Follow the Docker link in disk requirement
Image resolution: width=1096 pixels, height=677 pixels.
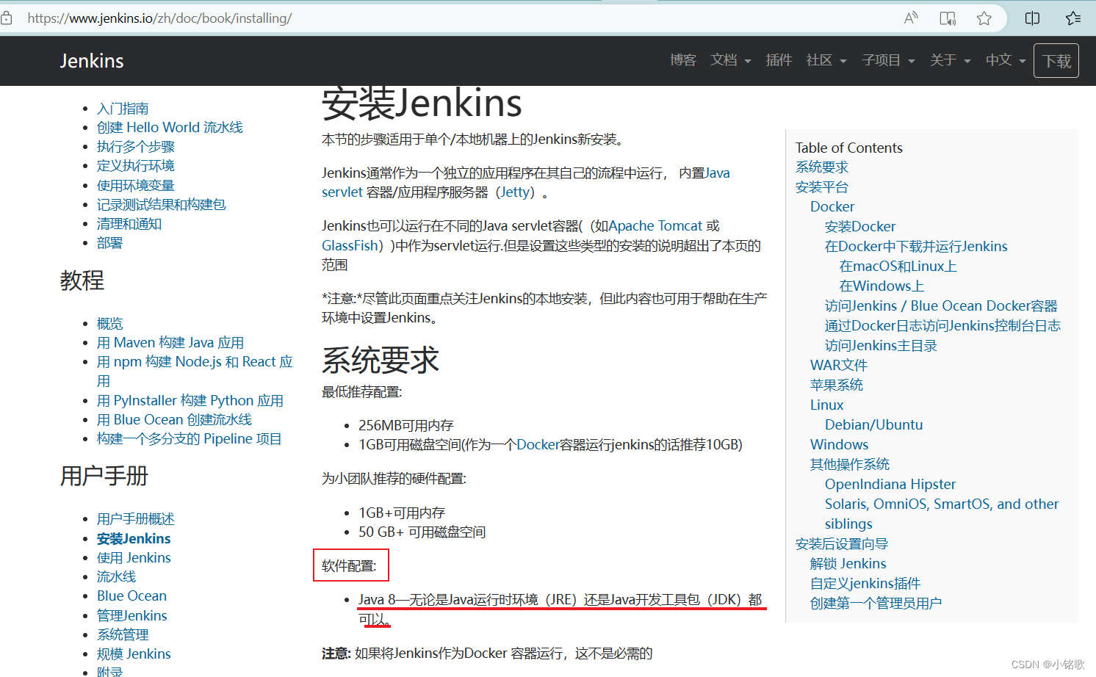tap(538, 445)
